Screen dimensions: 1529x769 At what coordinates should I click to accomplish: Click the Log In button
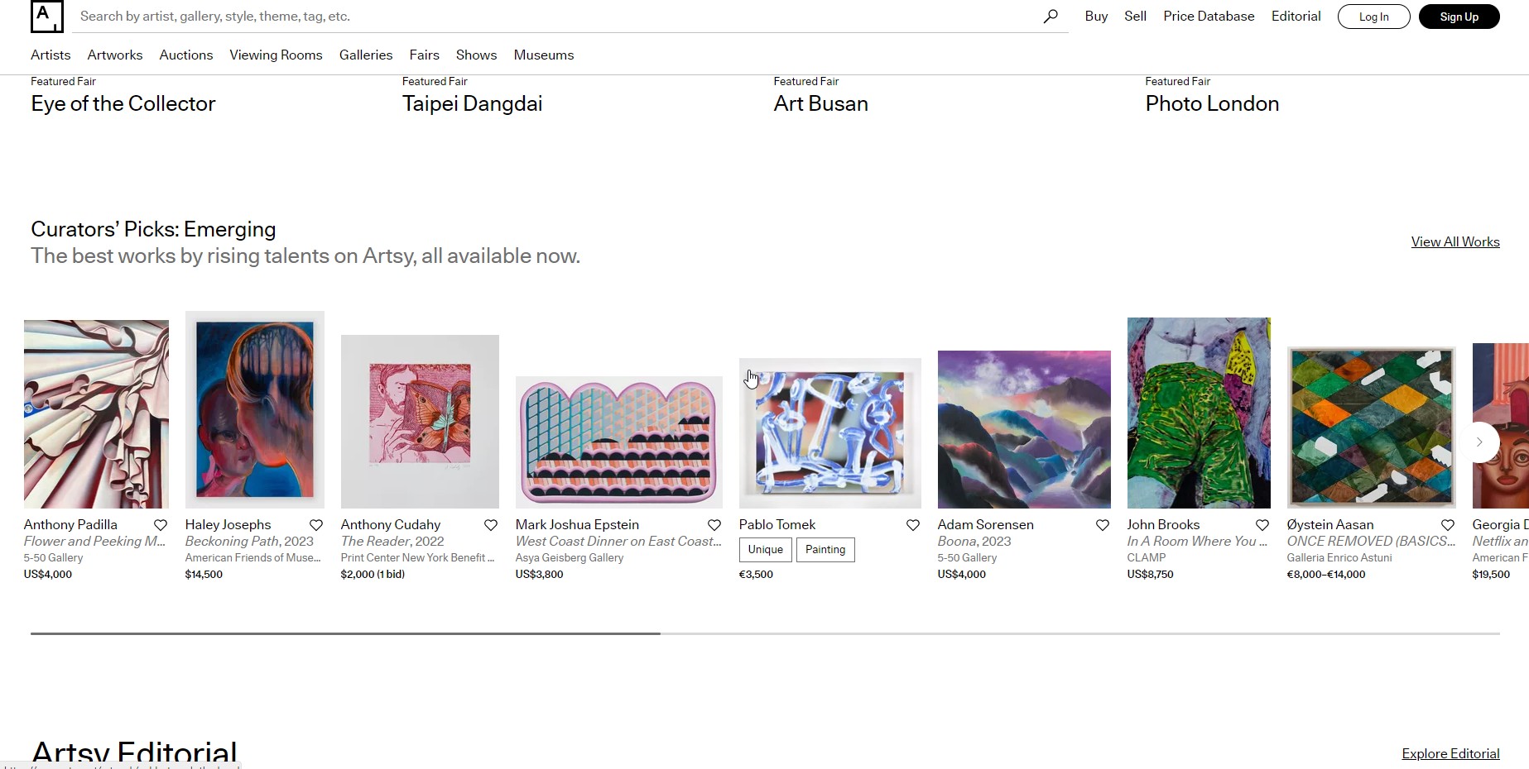click(1373, 17)
